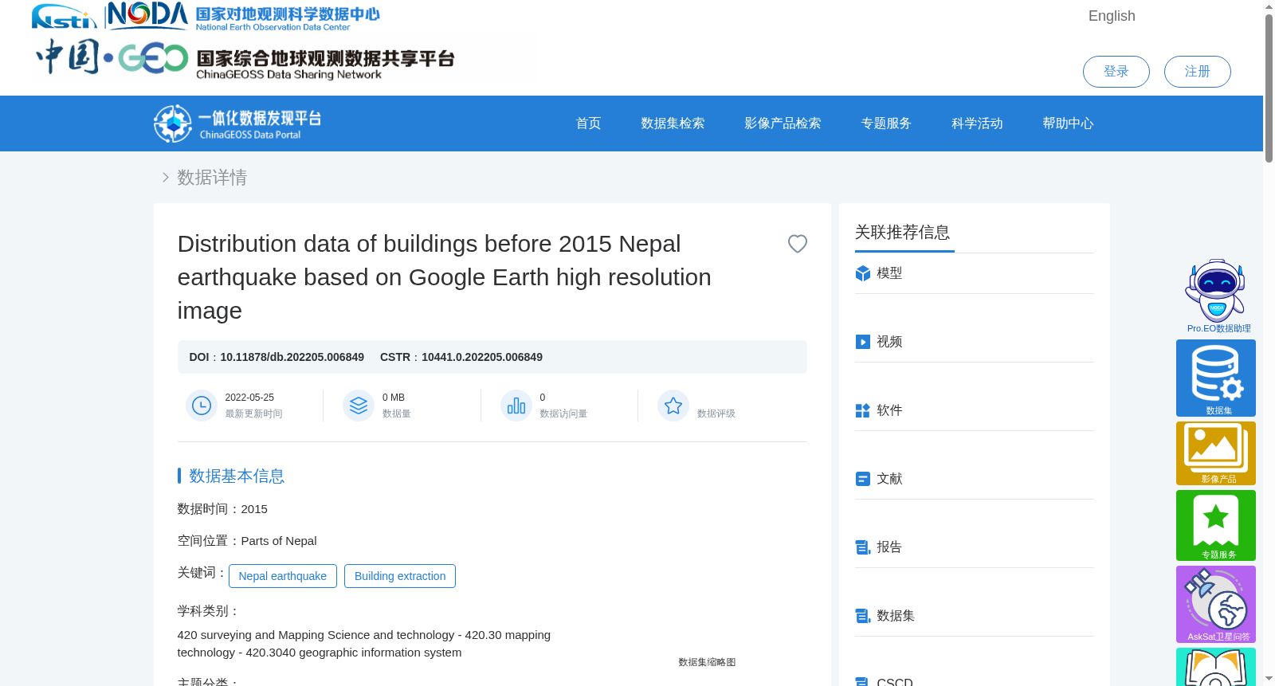
Task: Expand the 数据详情 breadcrumb chevron
Action: [165, 177]
